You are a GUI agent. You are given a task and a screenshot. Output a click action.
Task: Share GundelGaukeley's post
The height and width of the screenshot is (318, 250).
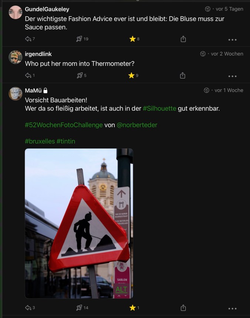183,39
